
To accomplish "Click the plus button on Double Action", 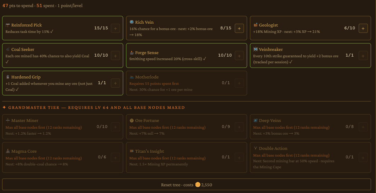I will (x=363, y=157).
